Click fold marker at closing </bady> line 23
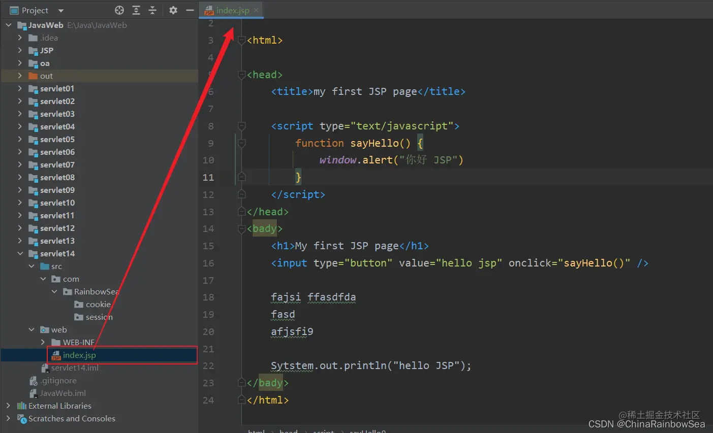 pos(242,383)
